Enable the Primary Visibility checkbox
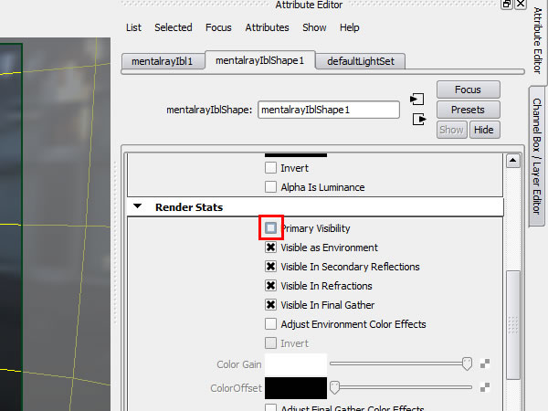This screenshot has height=411, width=548. pyautogui.click(x=270, y=227)
